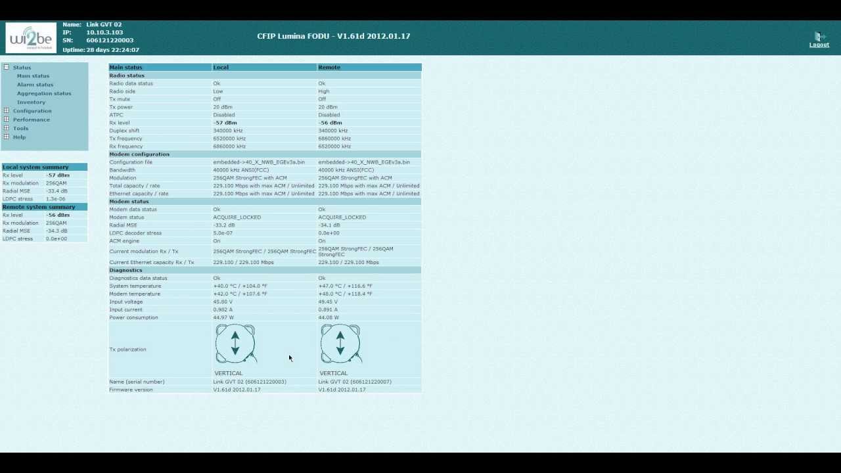The height and width of the screenshot is (473, 841).
Task: Click Local name Link GVT 02 (606121220003)
Action: point(250,382)
